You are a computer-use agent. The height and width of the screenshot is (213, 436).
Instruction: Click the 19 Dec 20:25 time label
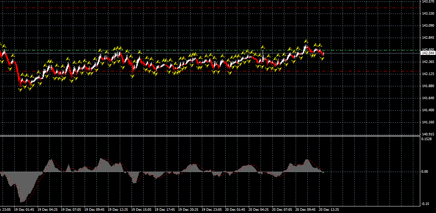188,210
